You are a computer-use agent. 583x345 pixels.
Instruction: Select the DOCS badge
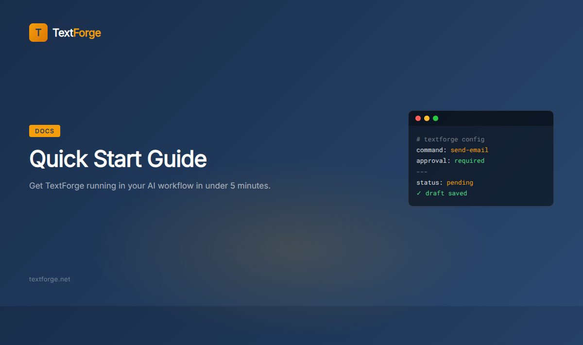pyautogui.click(x=45, y=131)
